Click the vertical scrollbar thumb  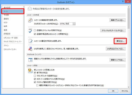[129, 18]
